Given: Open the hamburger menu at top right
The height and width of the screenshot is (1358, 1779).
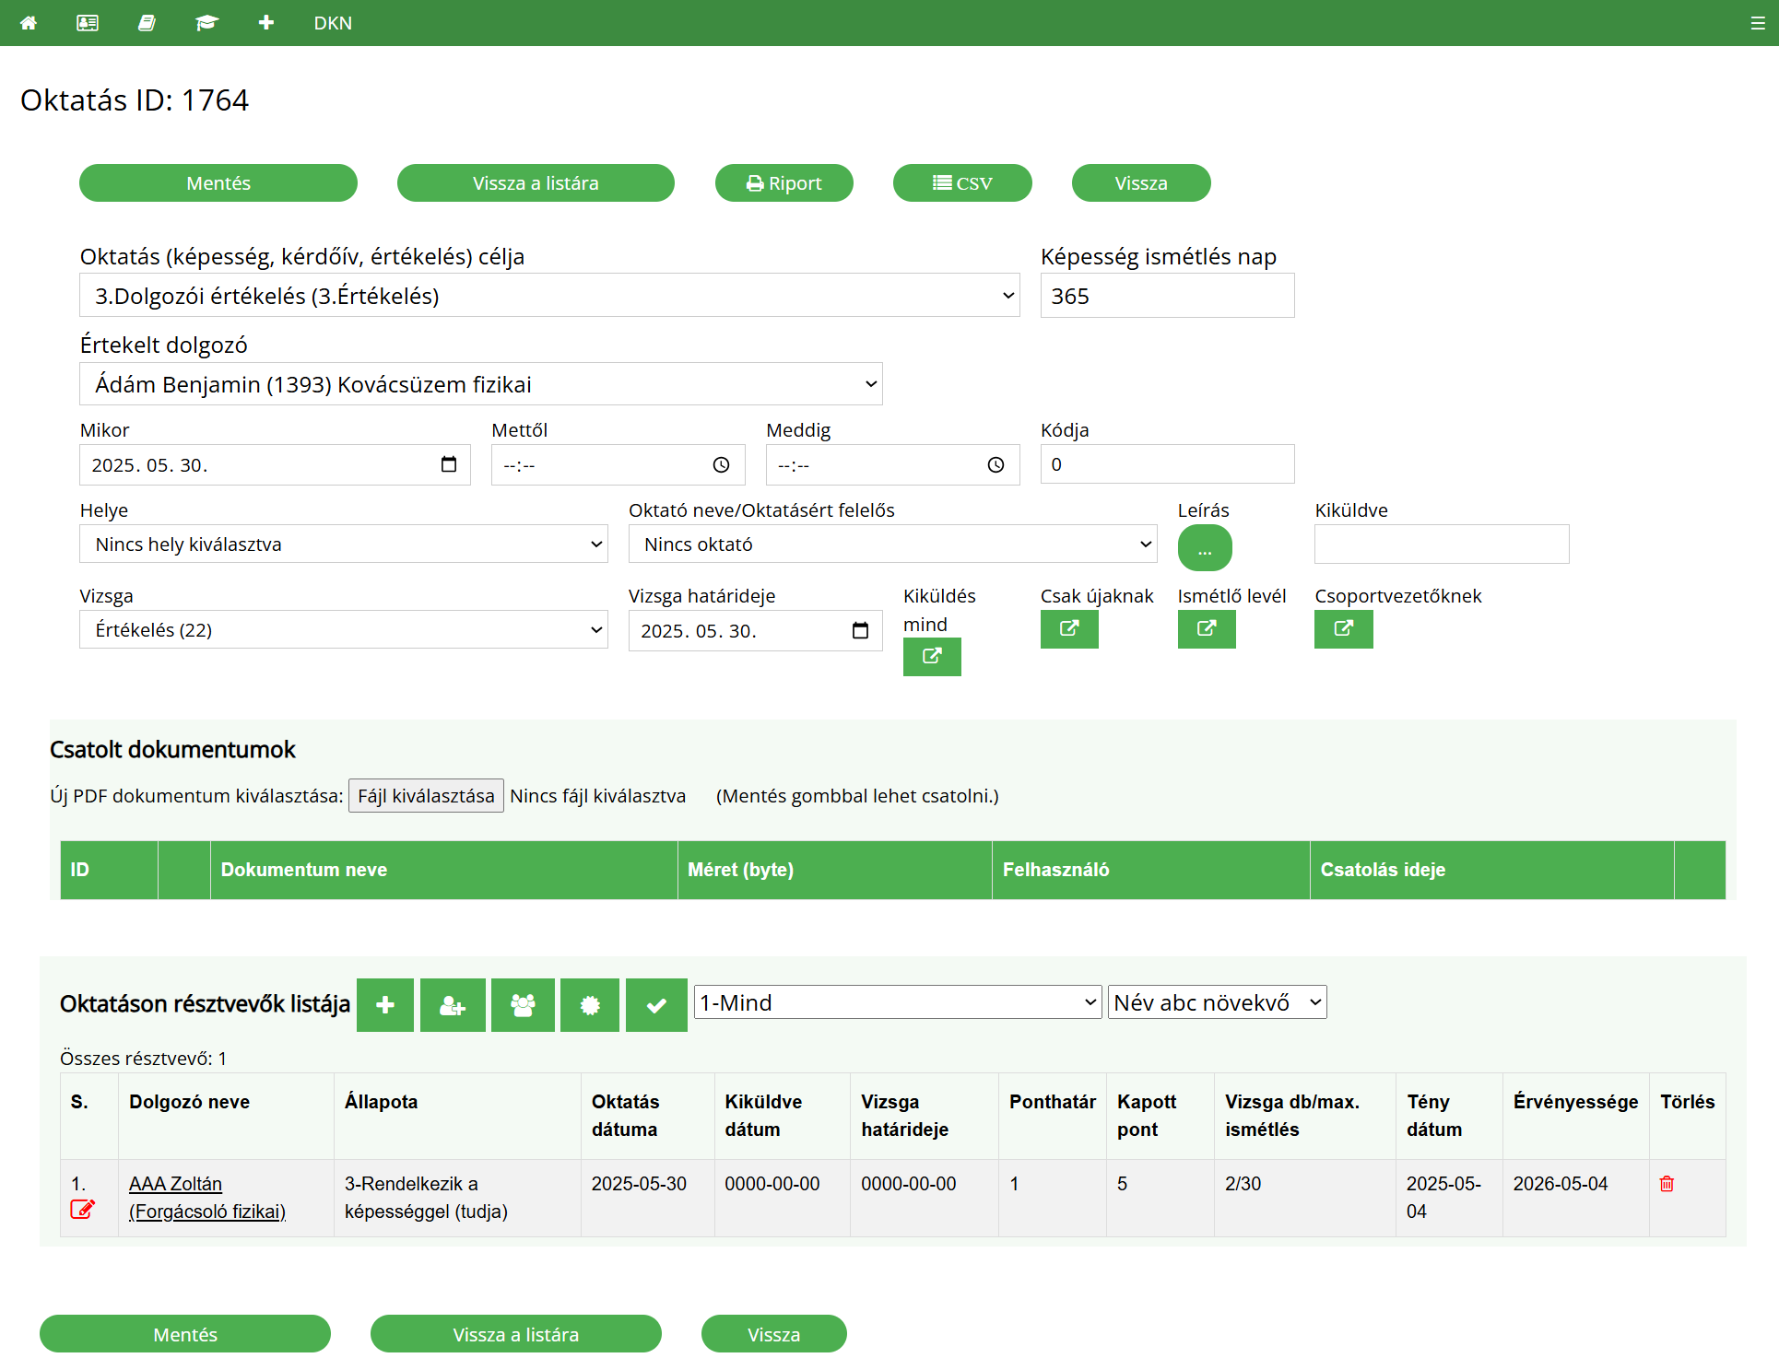Looking at the screenshot, I should click(x=1758, y=23).
